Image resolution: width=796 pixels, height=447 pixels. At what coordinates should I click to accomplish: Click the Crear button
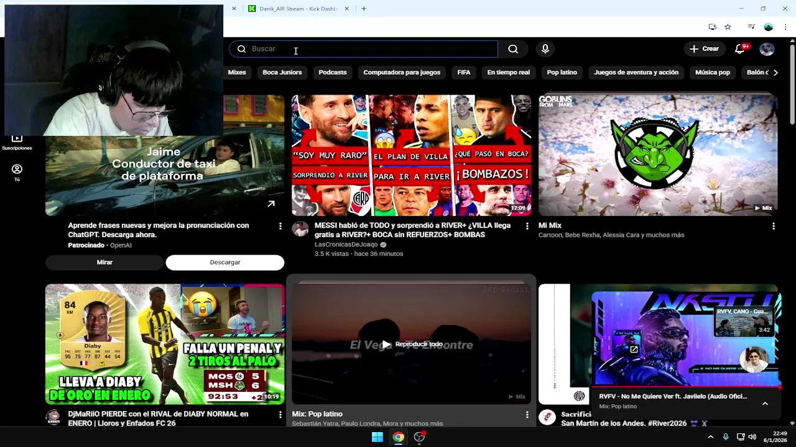pyautogui.click(x=704, y=49)
